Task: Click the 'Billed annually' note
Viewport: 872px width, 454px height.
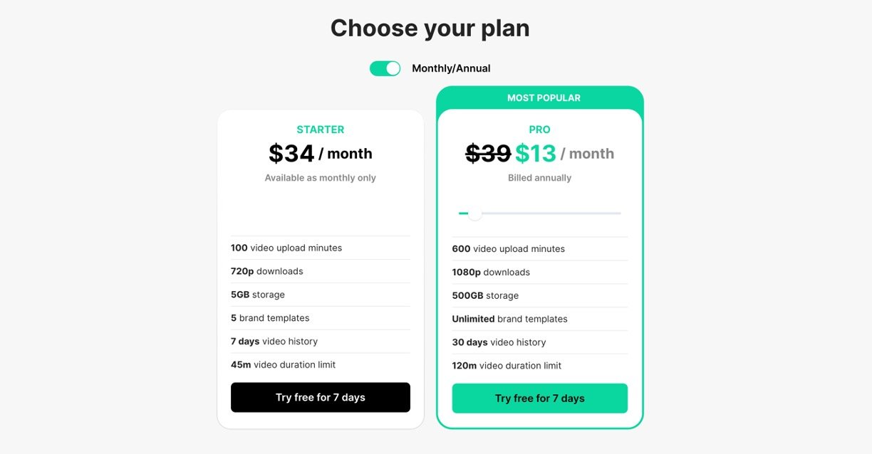Action: point(539,178)
